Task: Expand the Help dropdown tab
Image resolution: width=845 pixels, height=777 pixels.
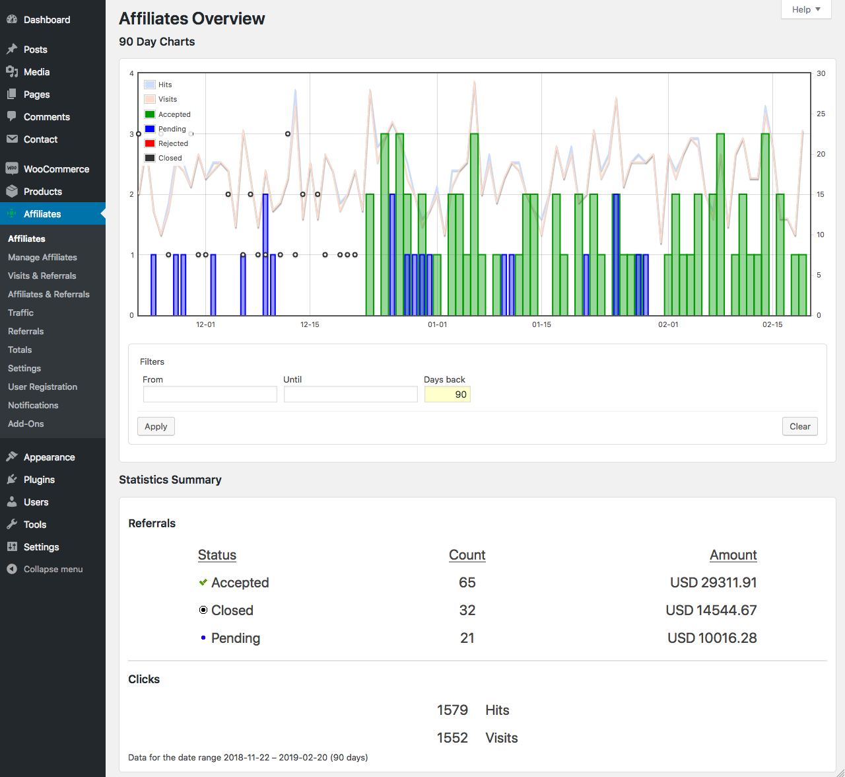Action: 805,9
